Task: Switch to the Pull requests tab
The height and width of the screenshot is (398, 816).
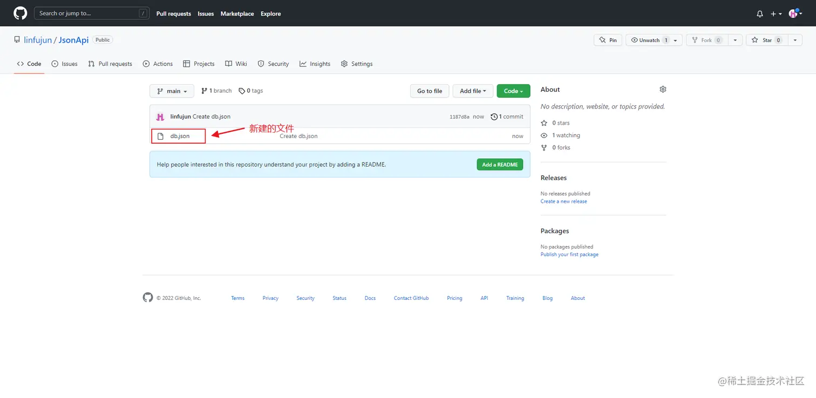Action: pyautogui.click(x=110, y=64)
